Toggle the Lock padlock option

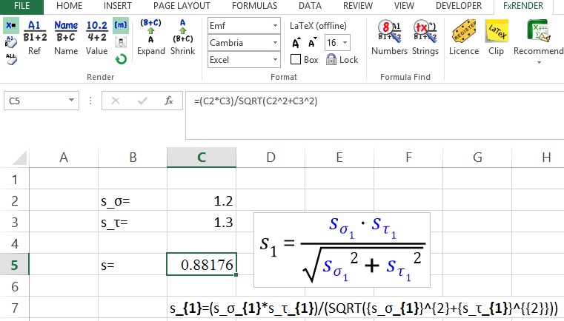331,60
